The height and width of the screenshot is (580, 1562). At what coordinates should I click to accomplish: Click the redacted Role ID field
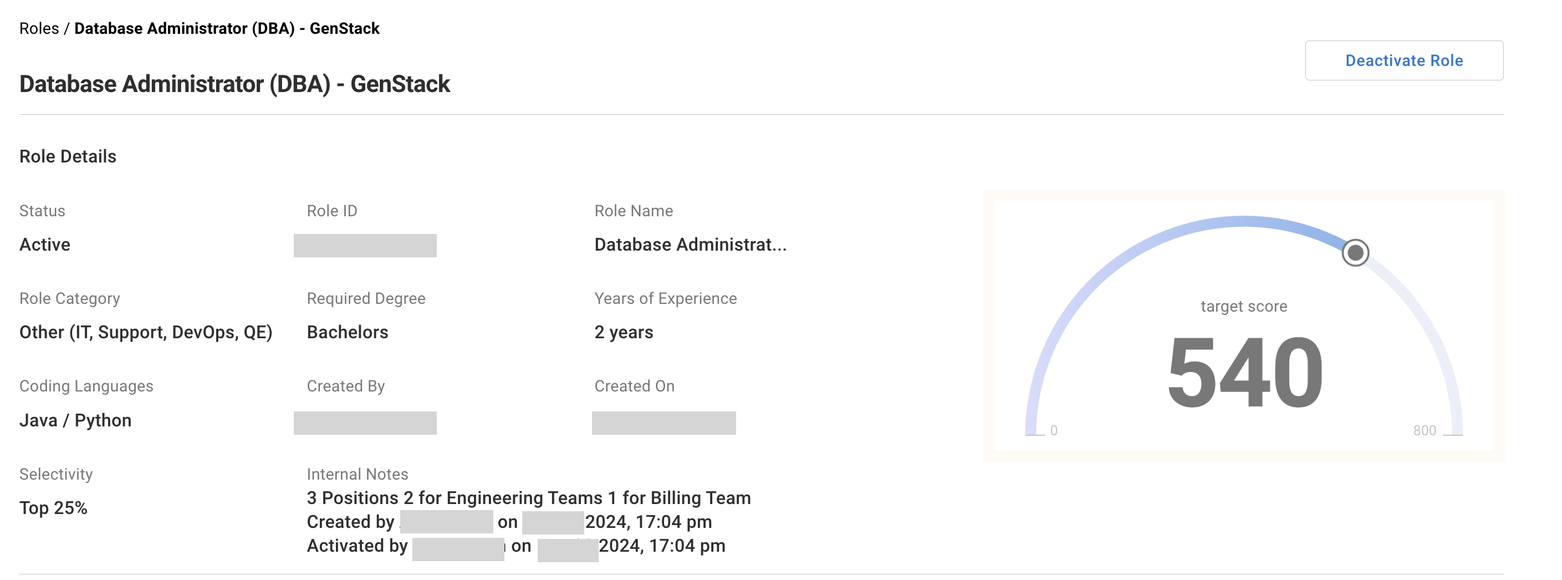pos(364,246)
